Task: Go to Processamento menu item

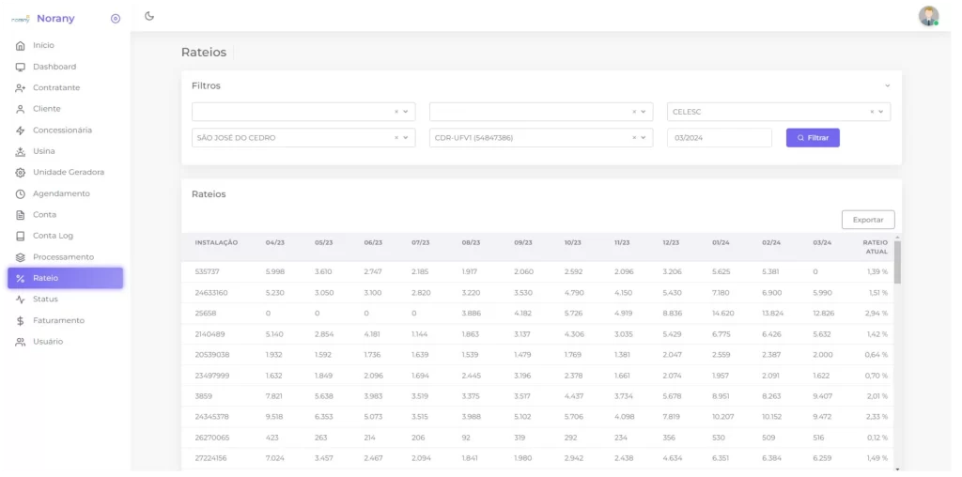Action: click(63, 257)
